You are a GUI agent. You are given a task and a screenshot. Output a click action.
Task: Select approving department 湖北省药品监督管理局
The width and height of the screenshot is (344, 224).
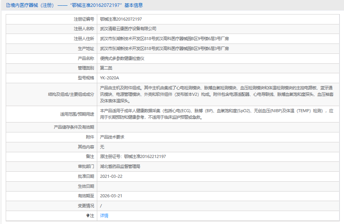coord(120,166)
